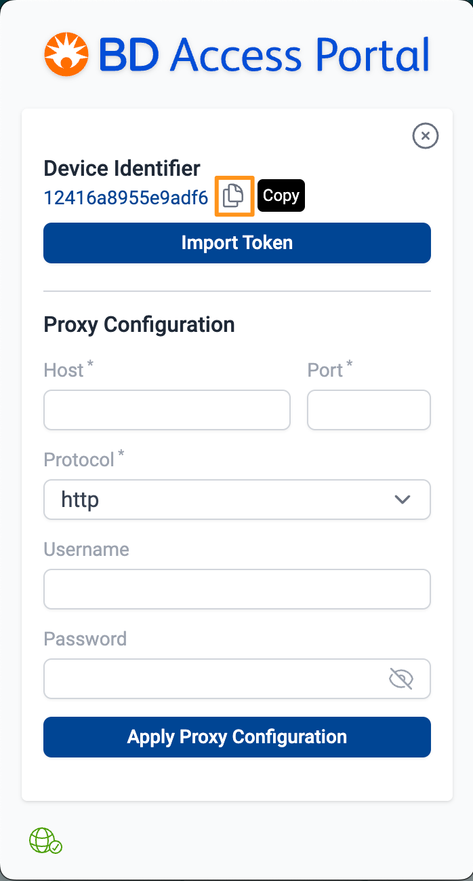This screenshot has height=881, width=473.
Task: Expand the Protocol chevron arrow
Action: (403, 500)
